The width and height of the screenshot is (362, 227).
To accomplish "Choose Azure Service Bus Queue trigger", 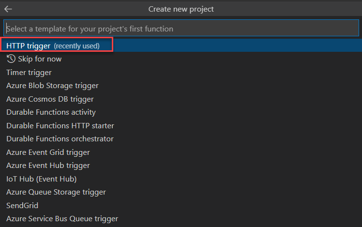I will [62, 219].
